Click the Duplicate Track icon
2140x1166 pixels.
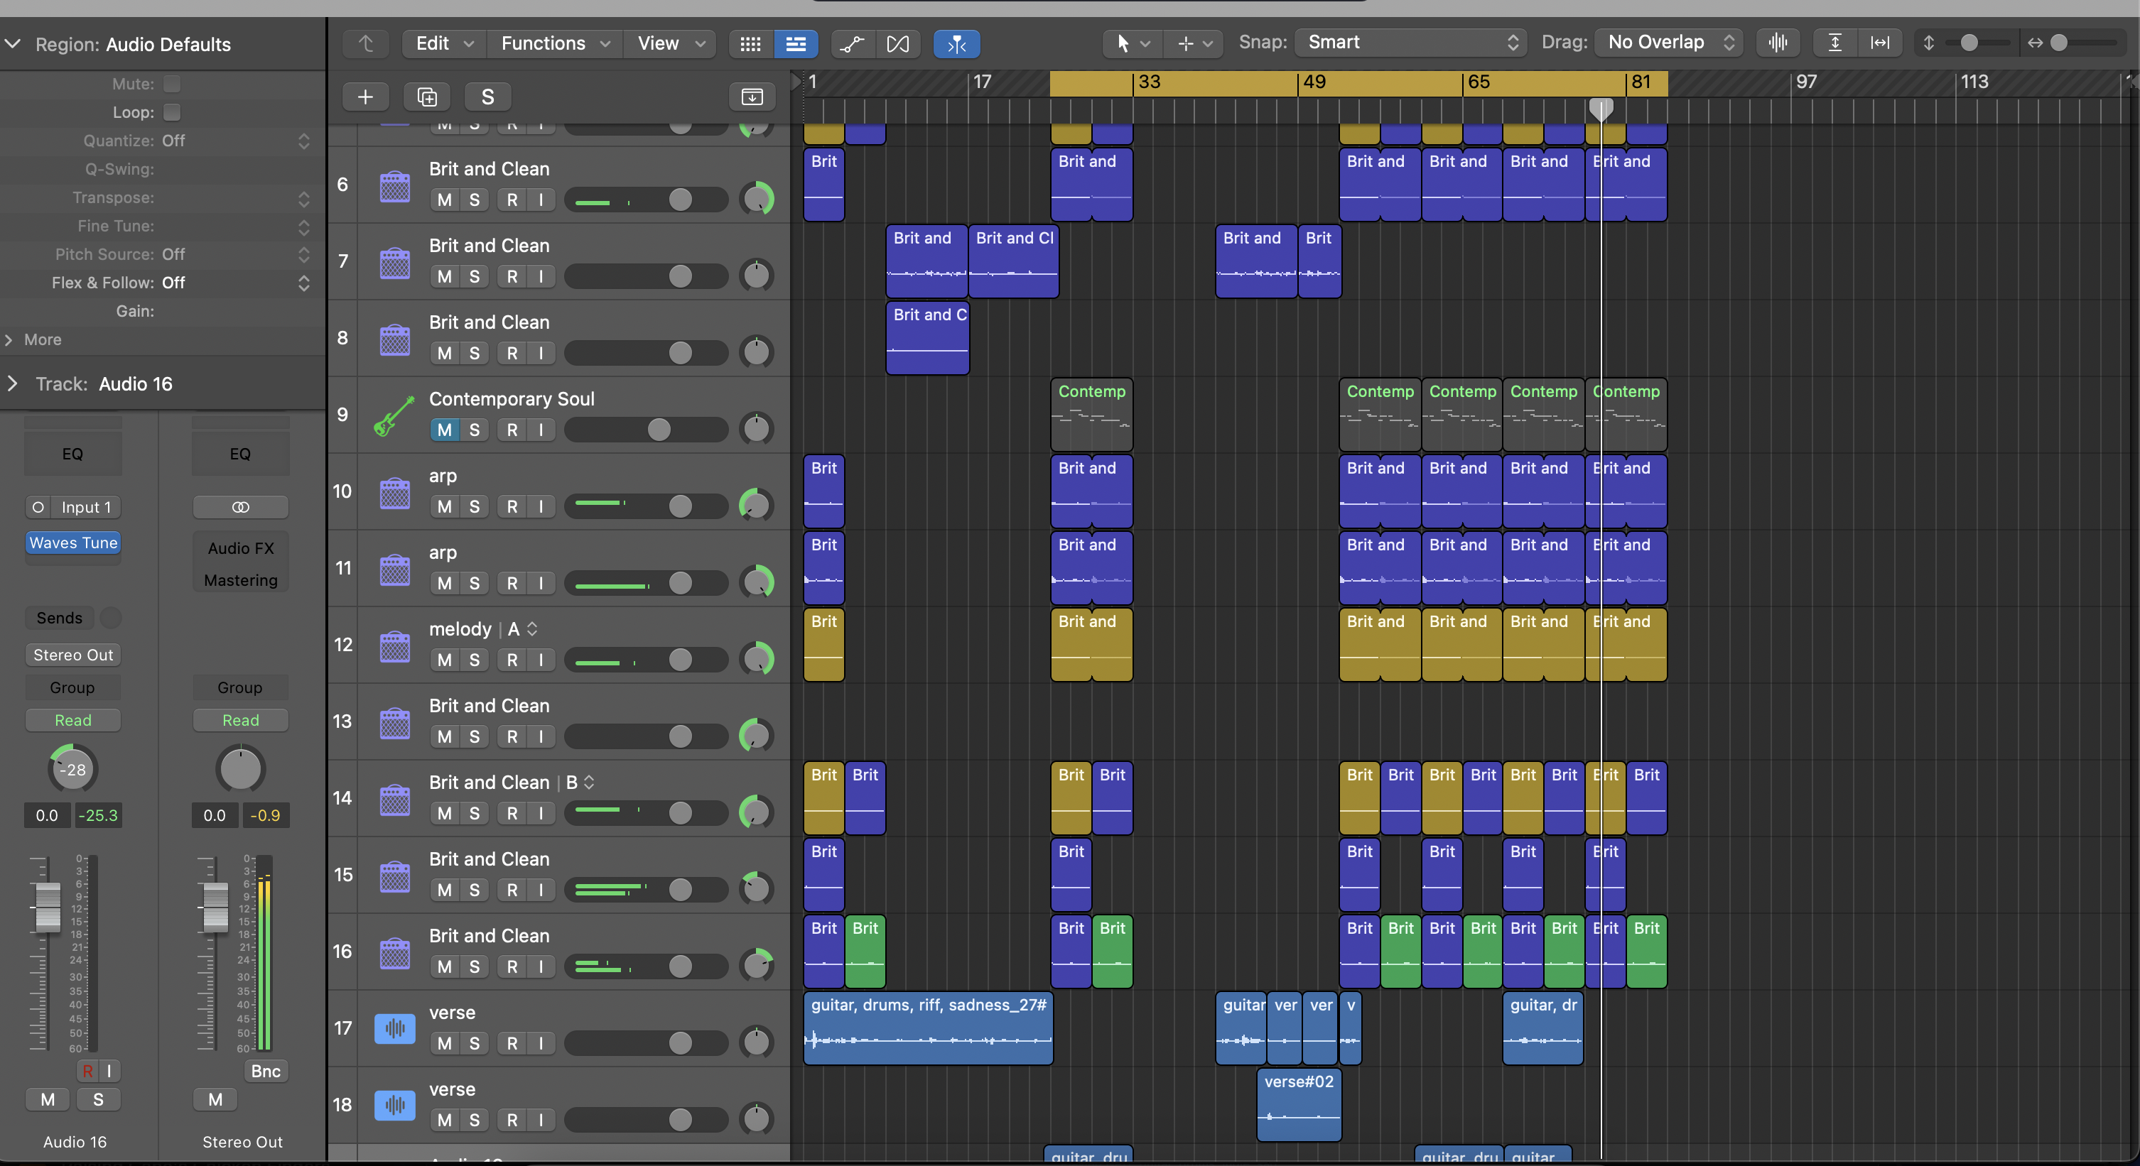[x=426, y=97]
